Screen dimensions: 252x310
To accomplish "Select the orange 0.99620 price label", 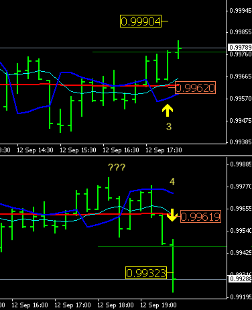I will [195, 88].
